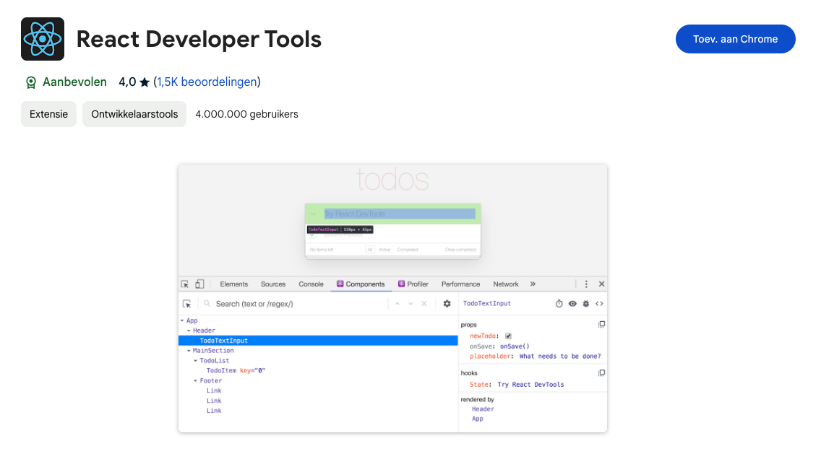Click the onSave() prop value
Screen dimensions: 821x472
(515, 346)
